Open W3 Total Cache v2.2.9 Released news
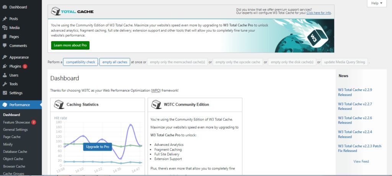This screenshot has height=176, width=392. [355, 92]
